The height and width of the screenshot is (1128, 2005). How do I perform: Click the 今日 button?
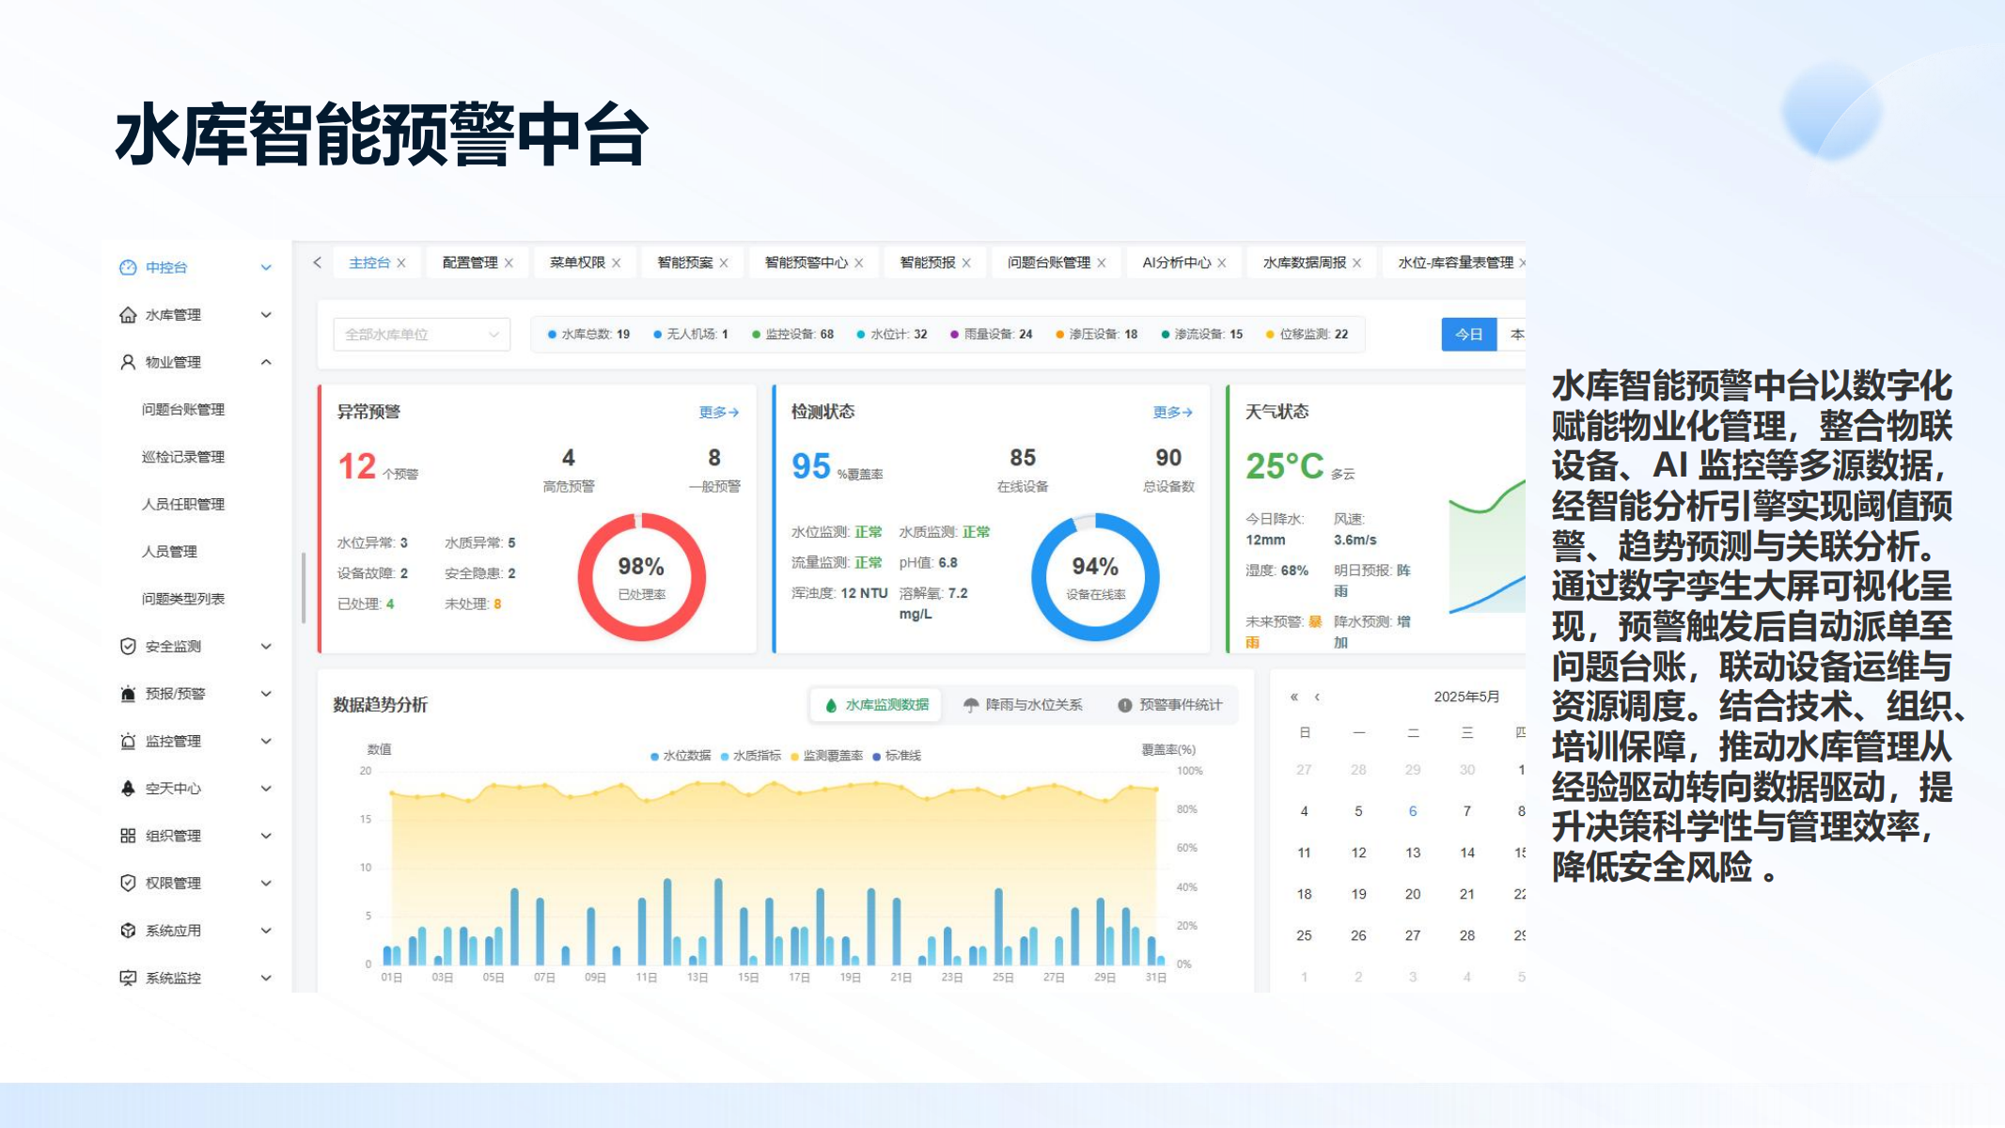coord(1467,335)
